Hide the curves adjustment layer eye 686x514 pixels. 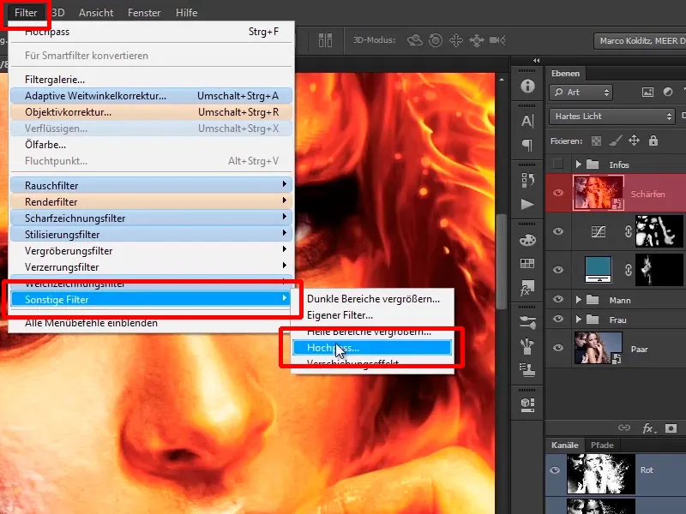(x=558, y=231)
